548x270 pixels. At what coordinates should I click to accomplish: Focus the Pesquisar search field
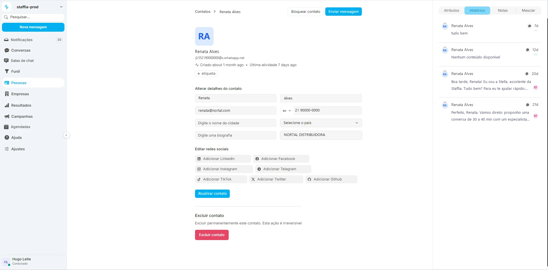tap(33, 17)
